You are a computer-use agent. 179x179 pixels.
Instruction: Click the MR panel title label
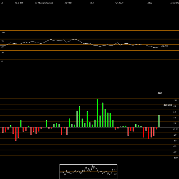[x=160, y=93]
